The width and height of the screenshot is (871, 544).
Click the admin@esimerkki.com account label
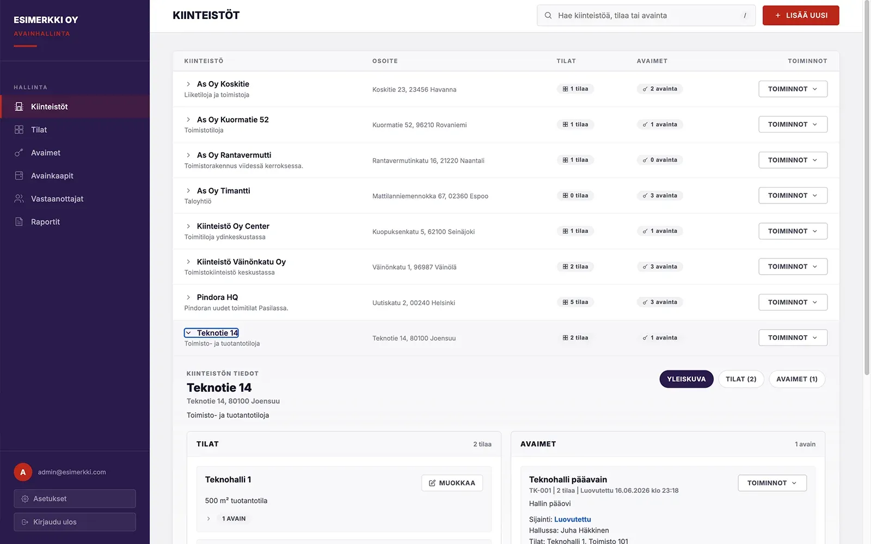coord(72,472)
